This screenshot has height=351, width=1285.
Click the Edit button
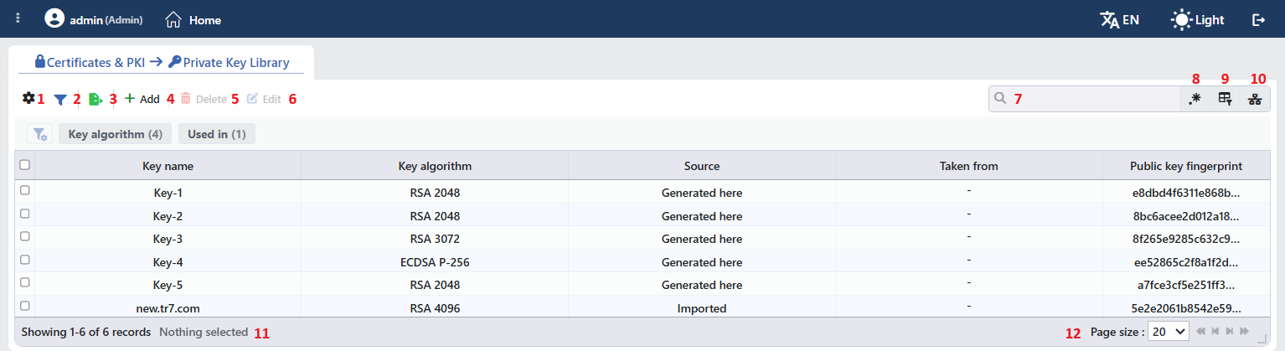click(x=264, y=99)
